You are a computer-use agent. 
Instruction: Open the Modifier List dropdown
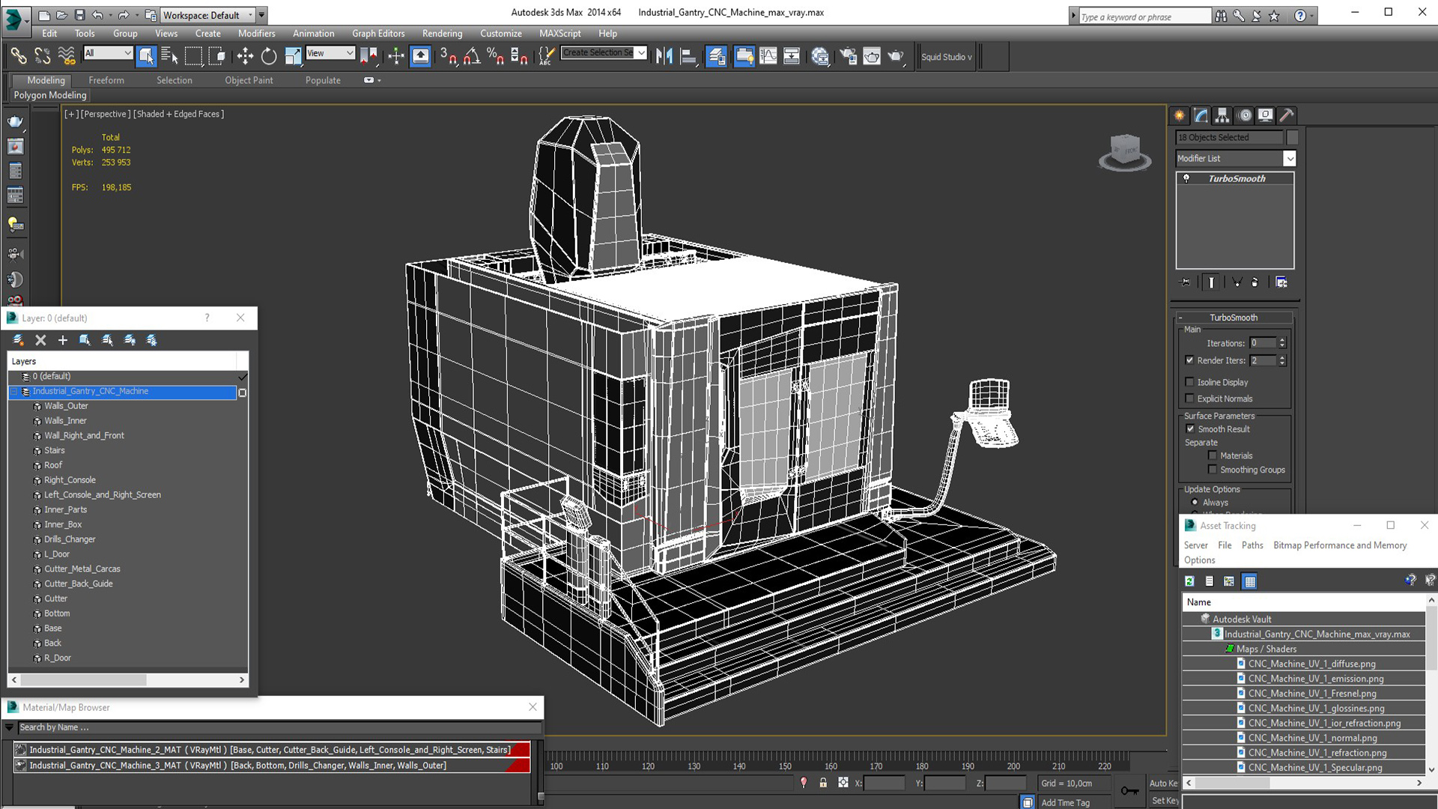coord(1289,159)
